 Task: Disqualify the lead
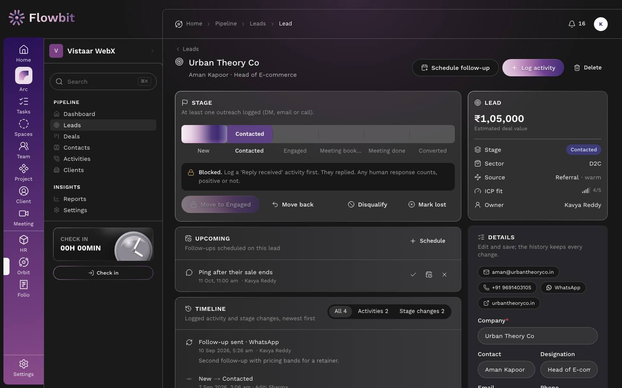(x=368, y=204)
